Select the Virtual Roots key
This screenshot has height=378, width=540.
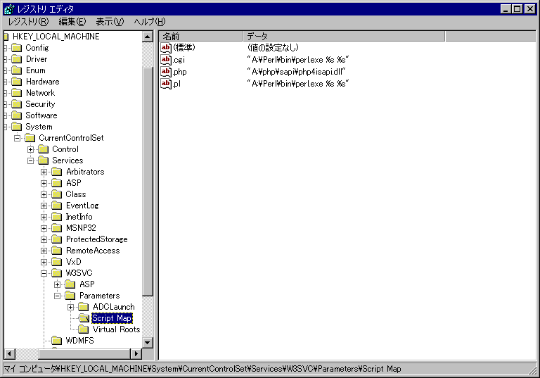pyautogui.click(x=116, y=329)
